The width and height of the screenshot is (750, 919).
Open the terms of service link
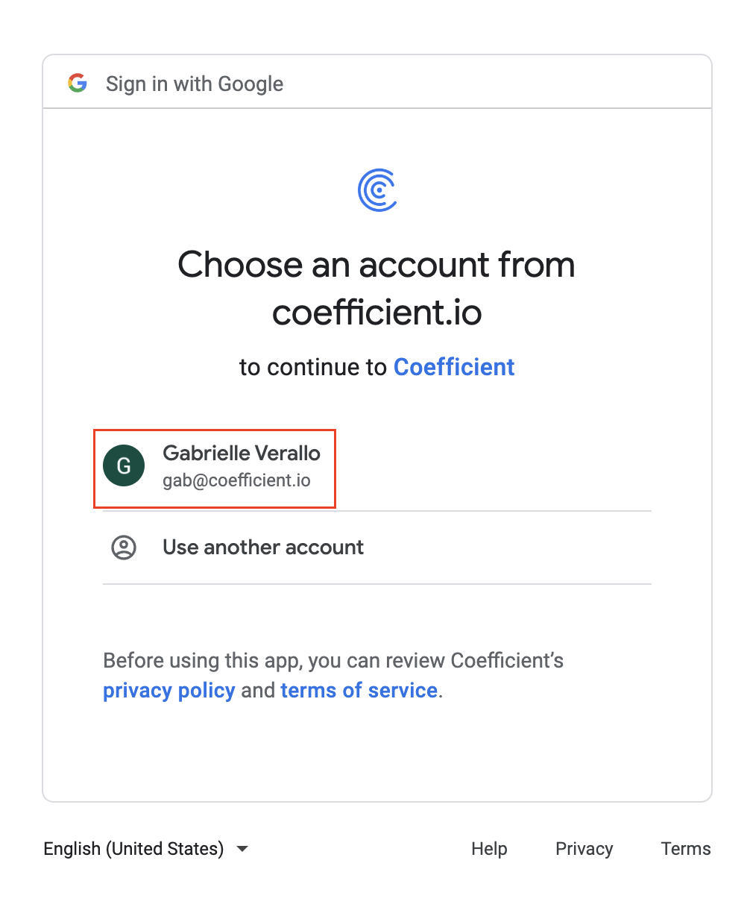tap(359, 690)
